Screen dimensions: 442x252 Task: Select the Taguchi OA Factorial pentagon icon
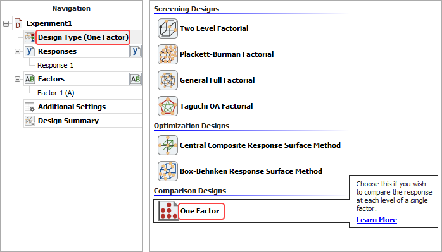(168, 106)
